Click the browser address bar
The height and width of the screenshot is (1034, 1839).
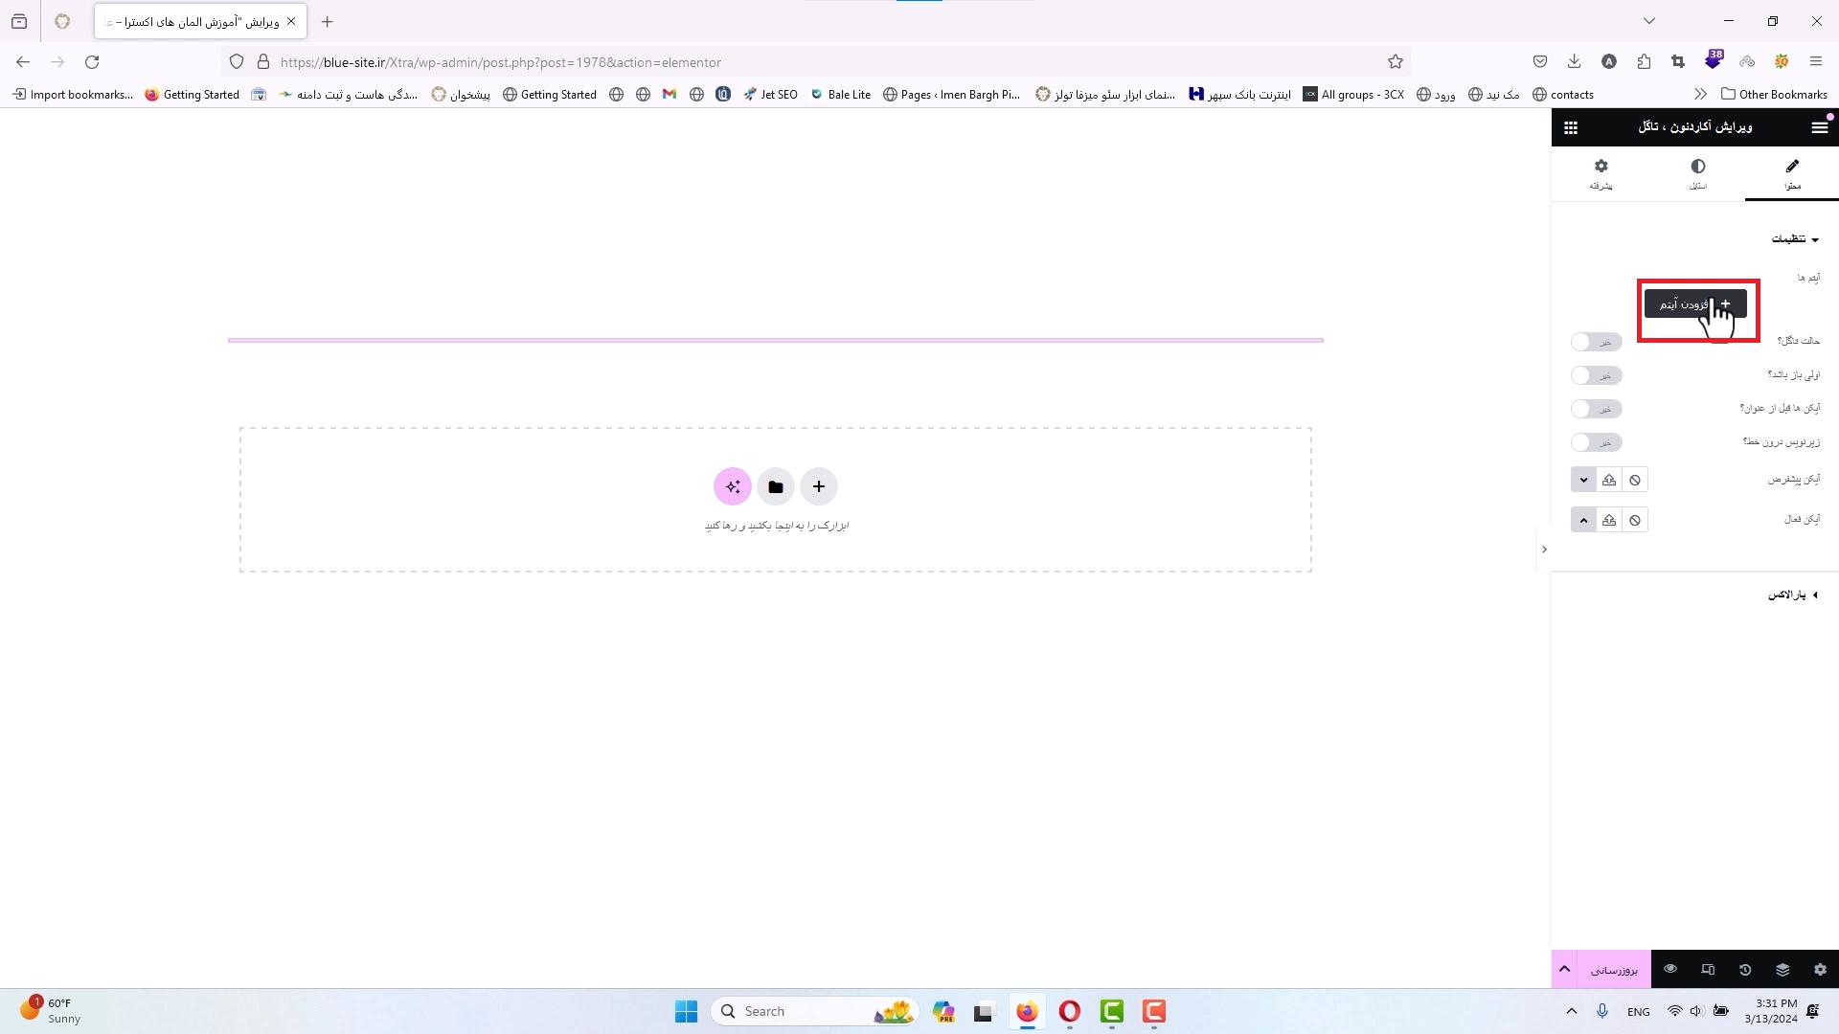point(814,62)
